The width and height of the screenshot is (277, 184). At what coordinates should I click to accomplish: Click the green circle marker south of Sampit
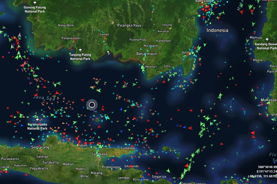coord(108,51)
